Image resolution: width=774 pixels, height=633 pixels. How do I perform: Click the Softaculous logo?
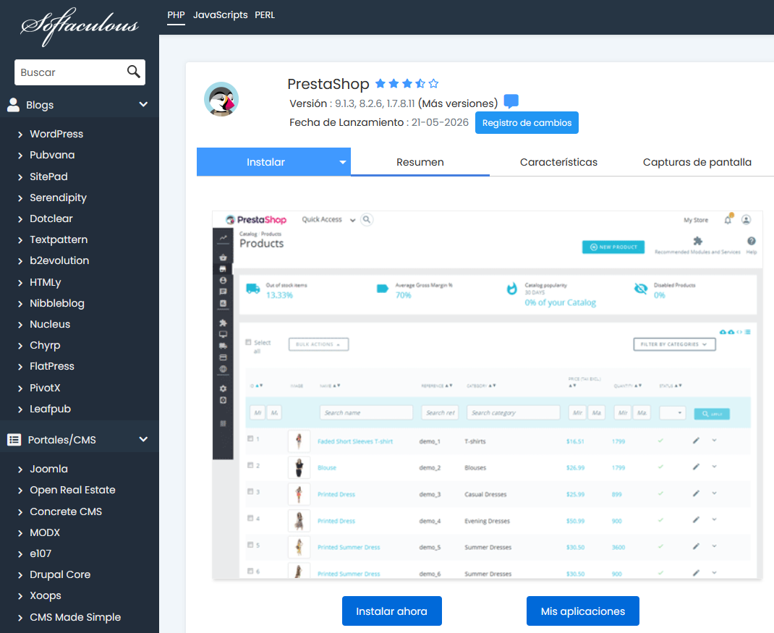[x=80, y=26]
